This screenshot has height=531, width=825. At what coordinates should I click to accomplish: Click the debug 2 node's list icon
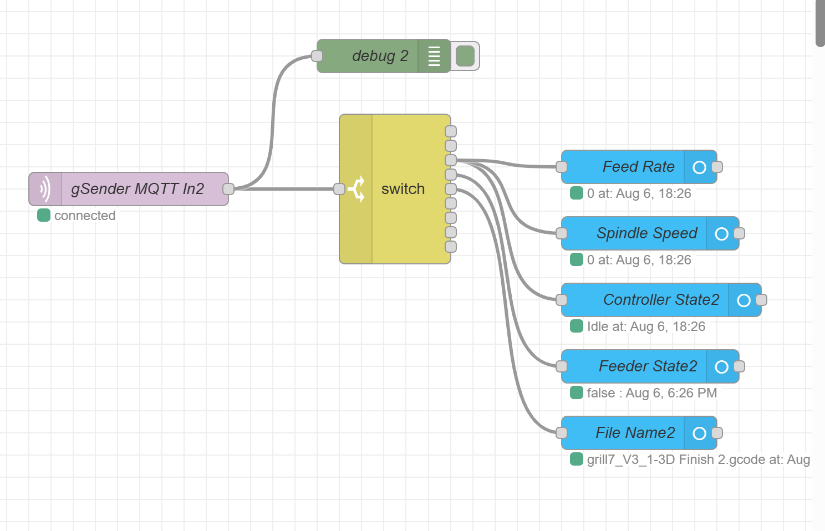click(434, 56)
